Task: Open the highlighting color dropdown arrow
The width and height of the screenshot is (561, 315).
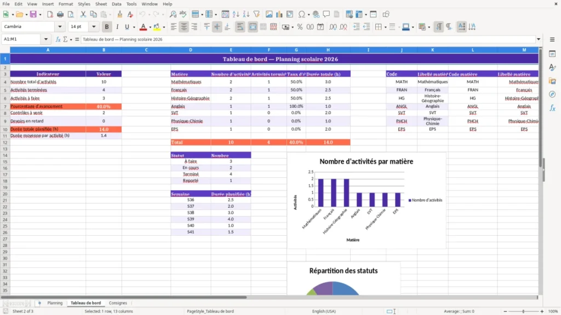Action: coord(164,27)
